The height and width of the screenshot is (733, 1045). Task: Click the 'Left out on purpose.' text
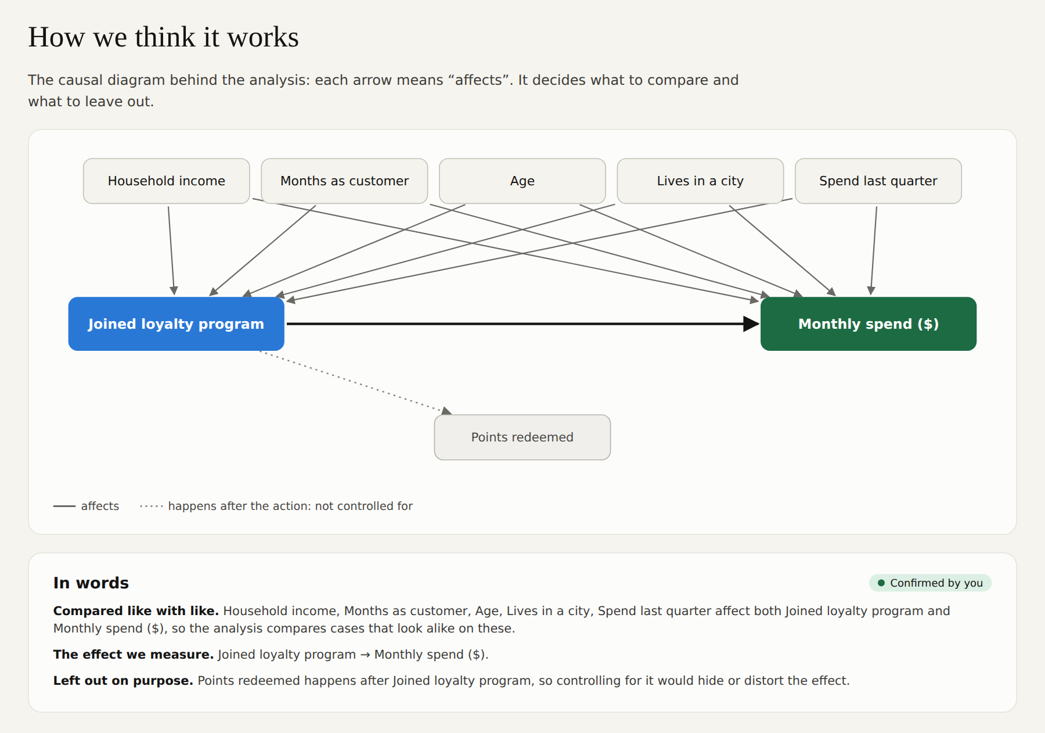[123, 681]
